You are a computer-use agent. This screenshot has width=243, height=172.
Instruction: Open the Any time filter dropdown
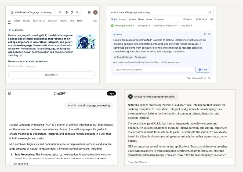pos(186,26)
